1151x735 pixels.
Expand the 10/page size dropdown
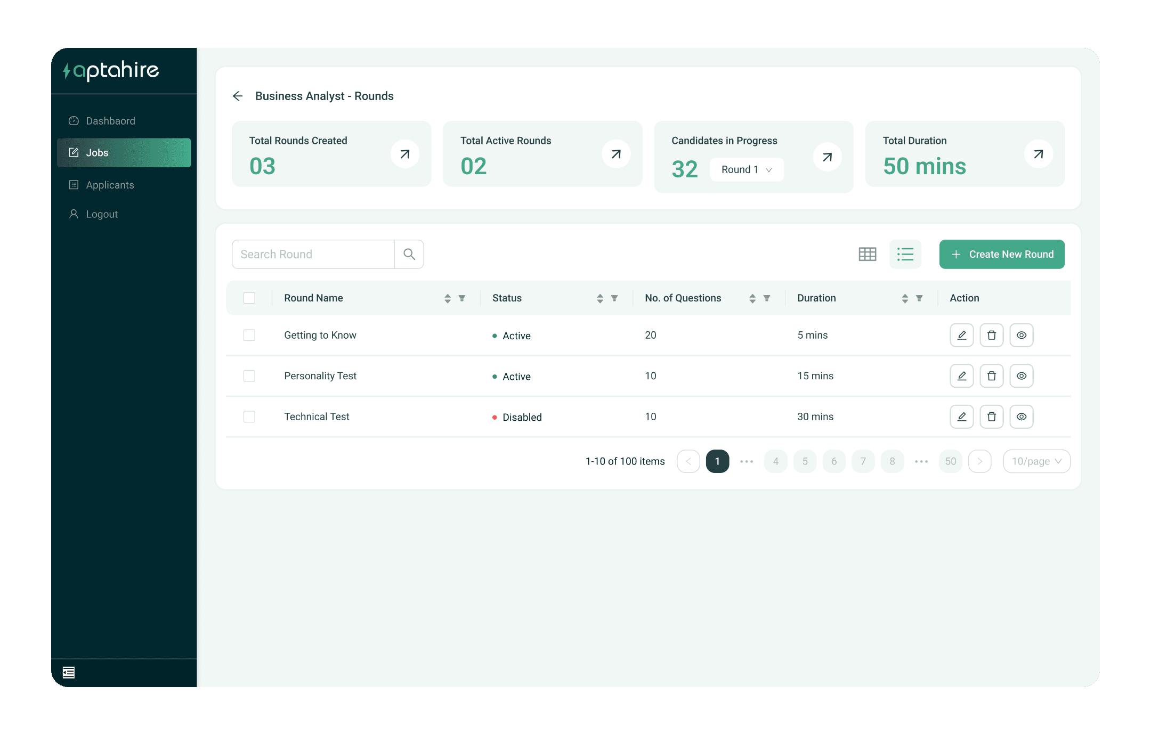[x=1036, y=461]
